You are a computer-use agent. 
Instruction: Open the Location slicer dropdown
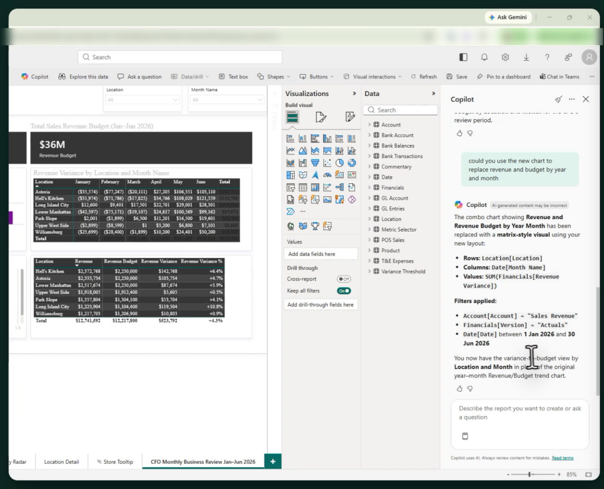point(143,100)
